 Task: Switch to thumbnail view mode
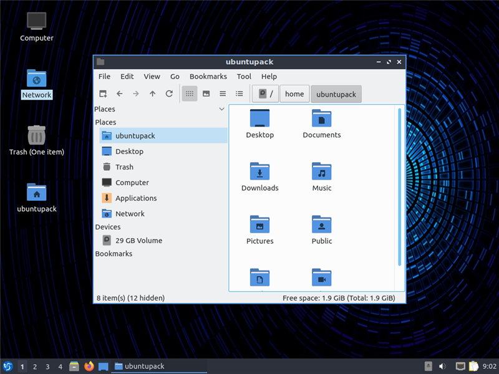tap(206, 94)
